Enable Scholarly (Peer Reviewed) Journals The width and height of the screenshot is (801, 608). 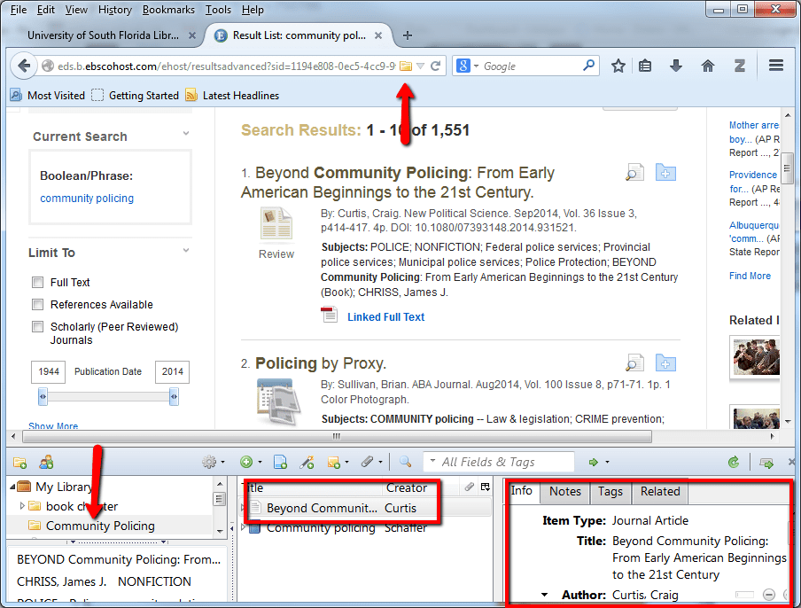coord(37,326)
